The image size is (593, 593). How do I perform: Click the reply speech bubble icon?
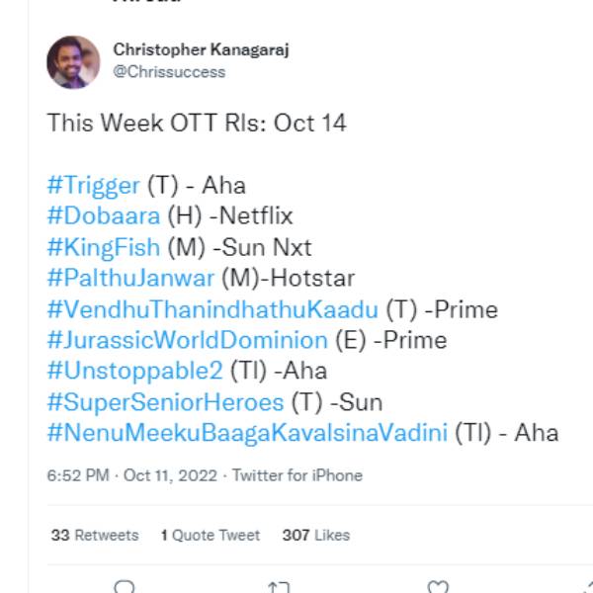[124, 587]
